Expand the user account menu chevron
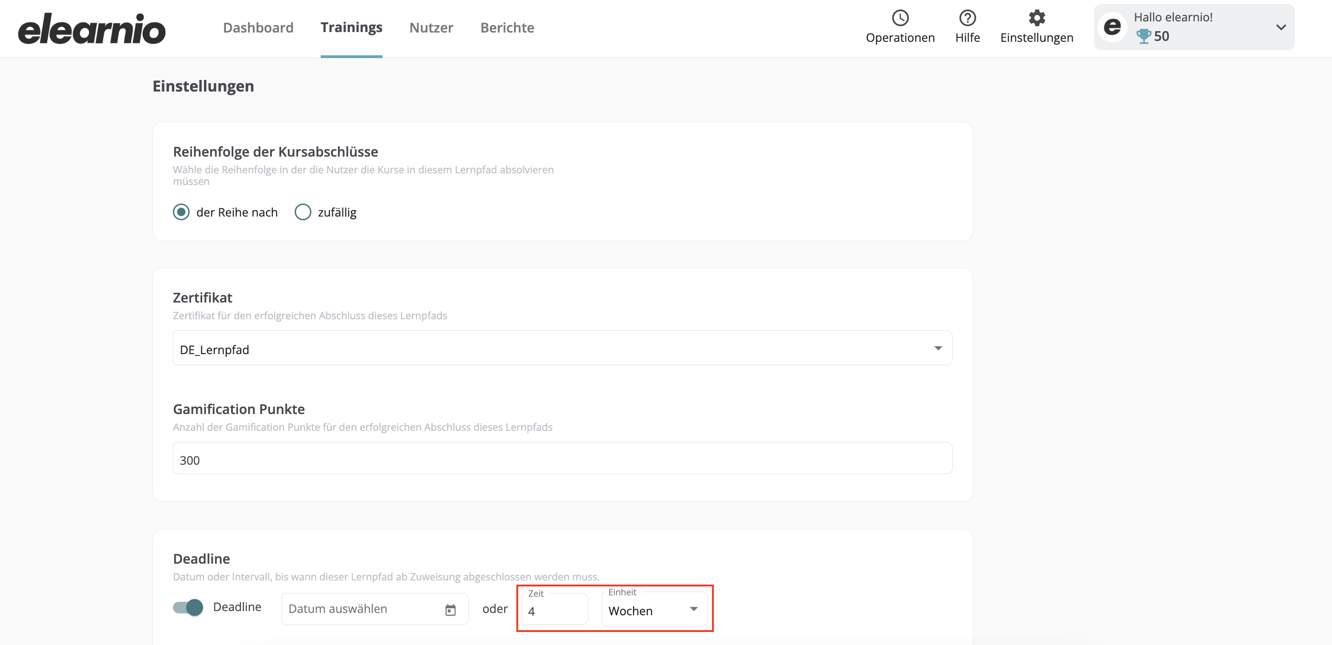The width and height of the screenshot is (1332, 645). [x=1281, y=27]
